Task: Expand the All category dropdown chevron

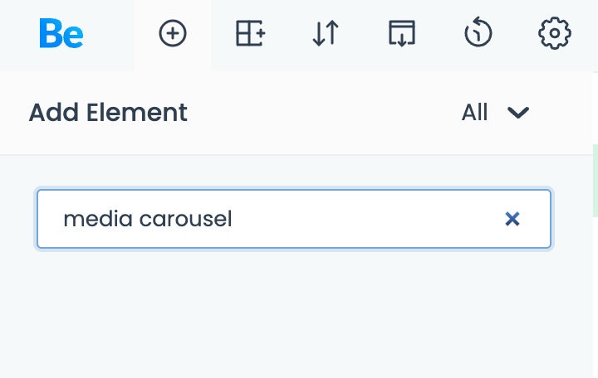Action: click(518, 113)
